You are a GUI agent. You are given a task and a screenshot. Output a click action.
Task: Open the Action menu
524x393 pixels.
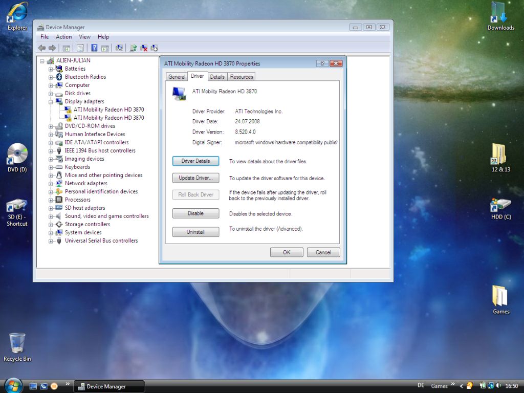coord(63,37)
